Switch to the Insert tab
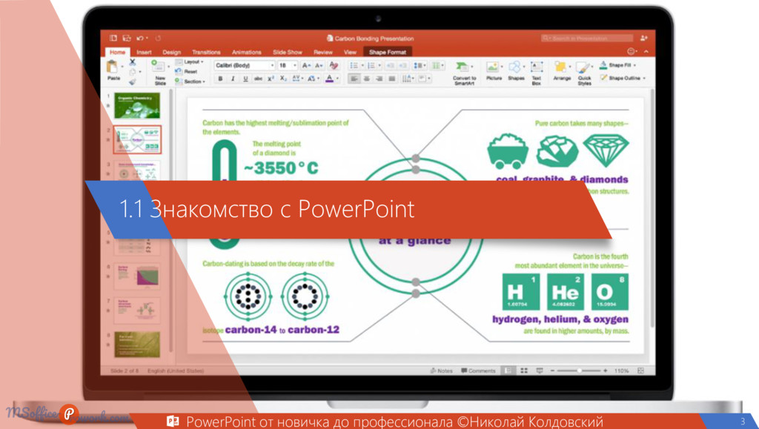The image size is (759, 429). (x=144, y=52)
